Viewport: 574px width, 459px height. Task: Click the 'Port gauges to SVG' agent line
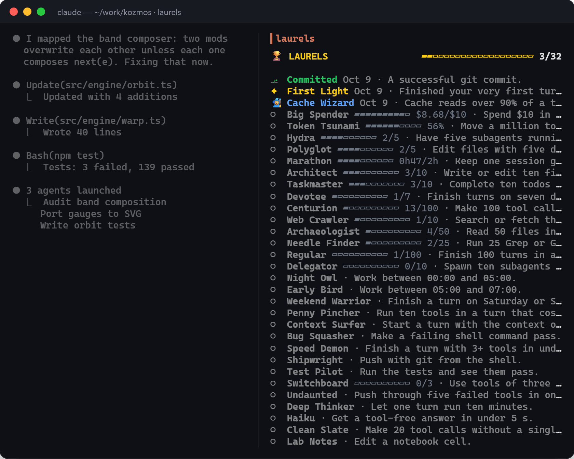91,213
